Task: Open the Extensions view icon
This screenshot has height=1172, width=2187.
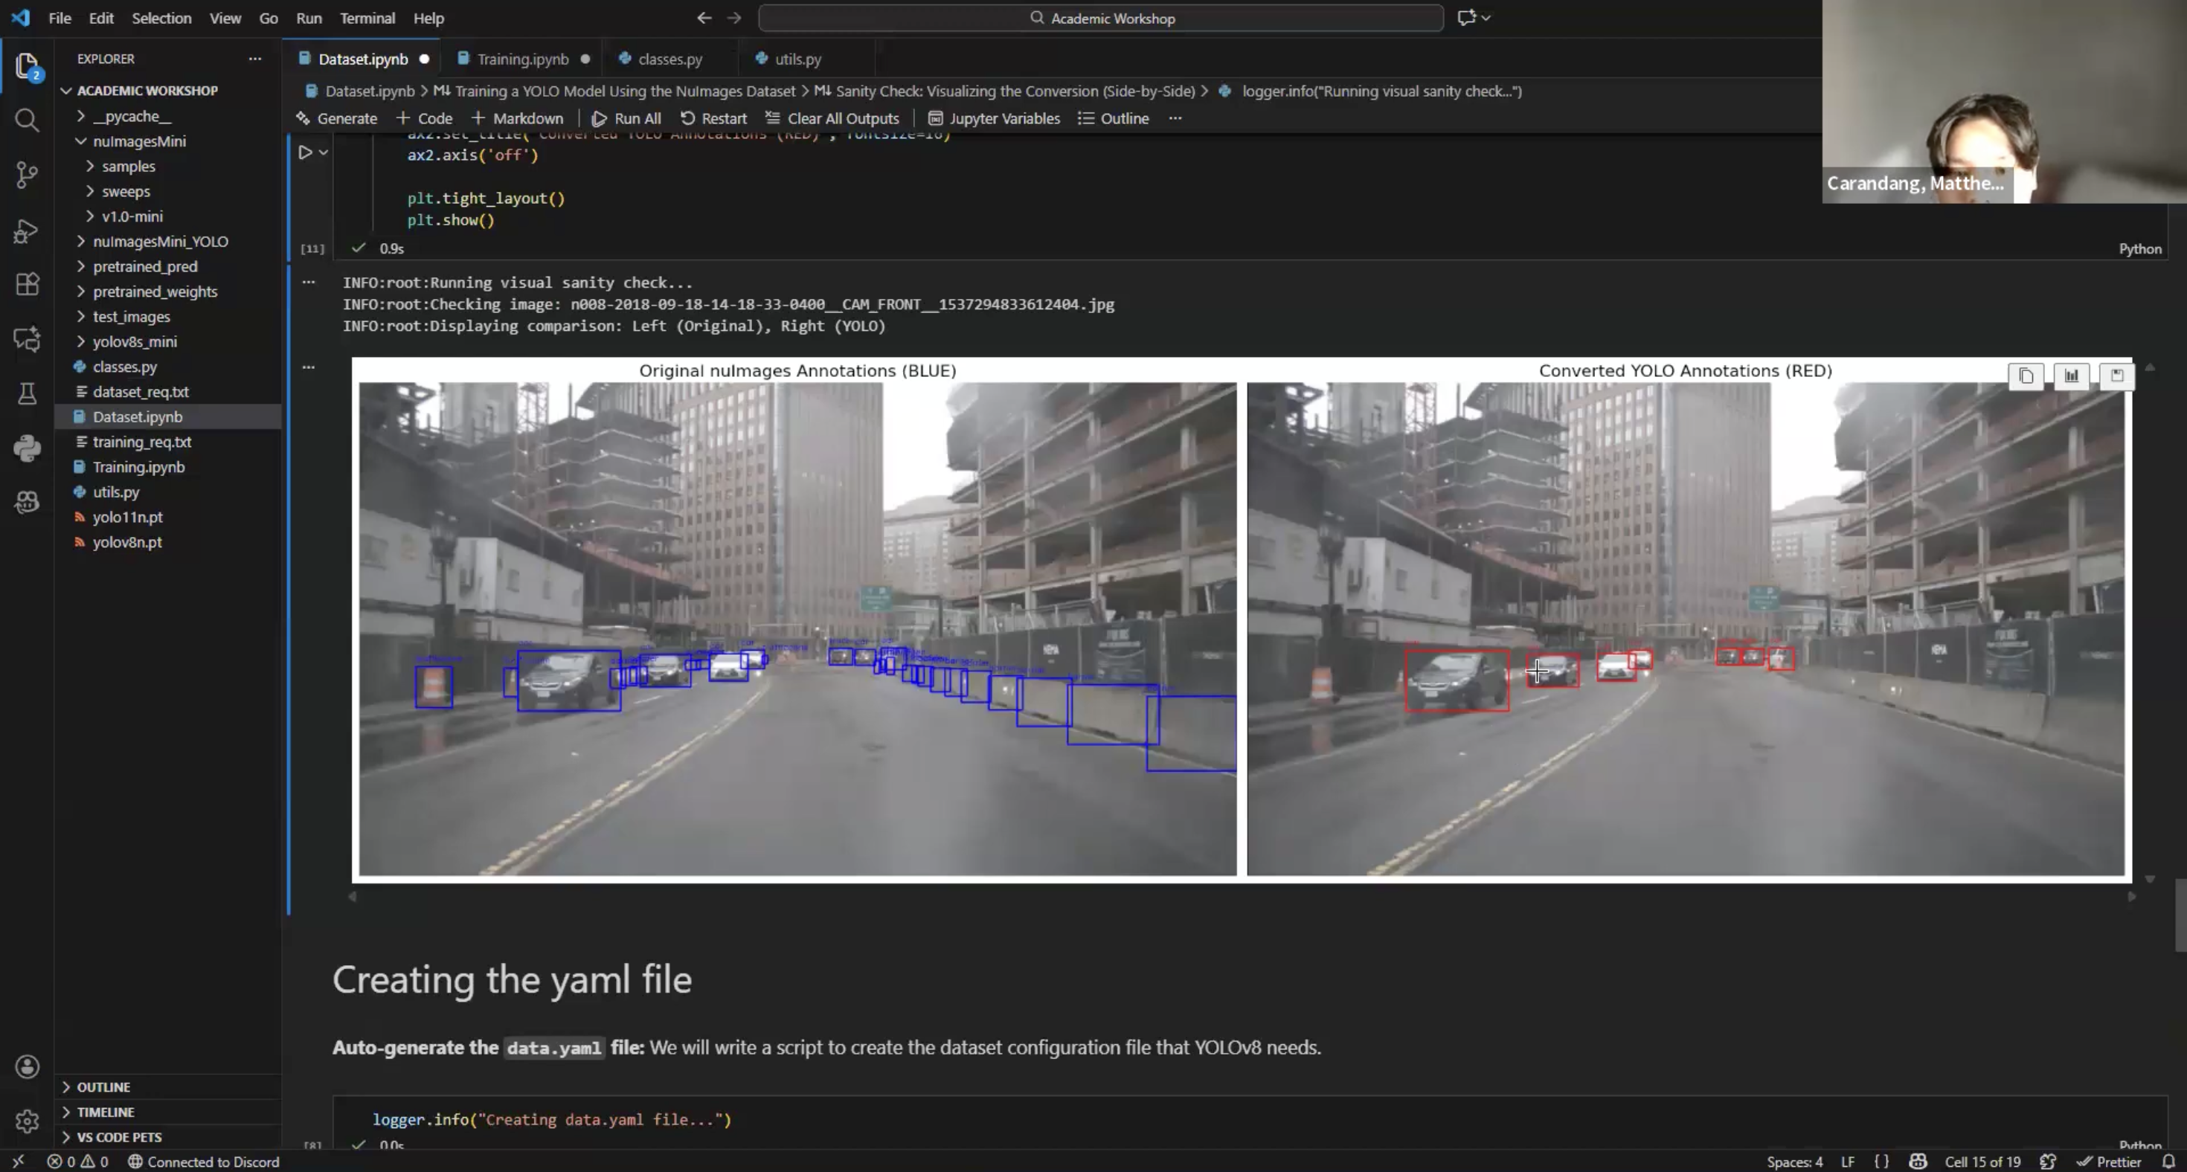Action: click(28, 284)
